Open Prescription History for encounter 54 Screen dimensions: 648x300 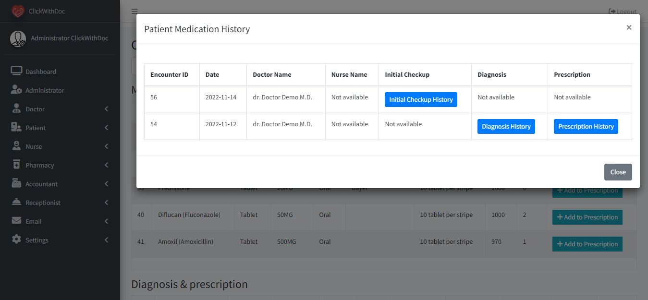pos(586,126)
